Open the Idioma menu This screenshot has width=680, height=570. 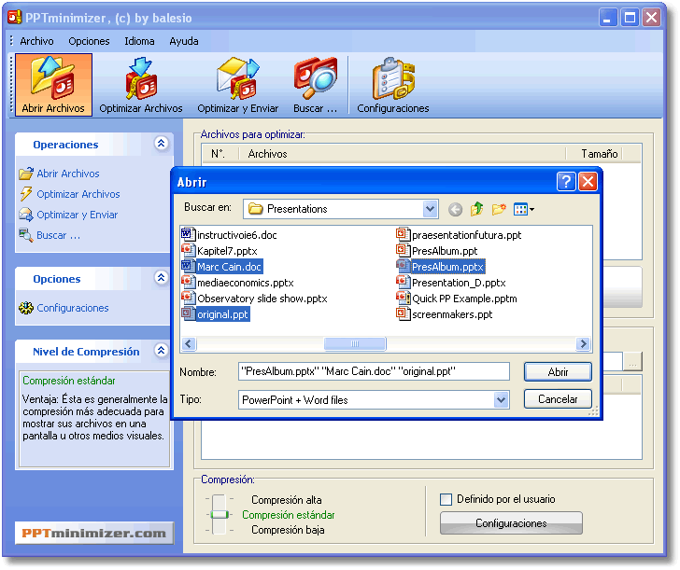(139, 41)
